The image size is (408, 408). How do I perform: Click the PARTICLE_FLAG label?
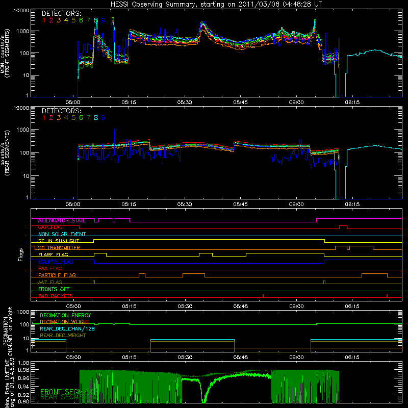coord(57,275)
